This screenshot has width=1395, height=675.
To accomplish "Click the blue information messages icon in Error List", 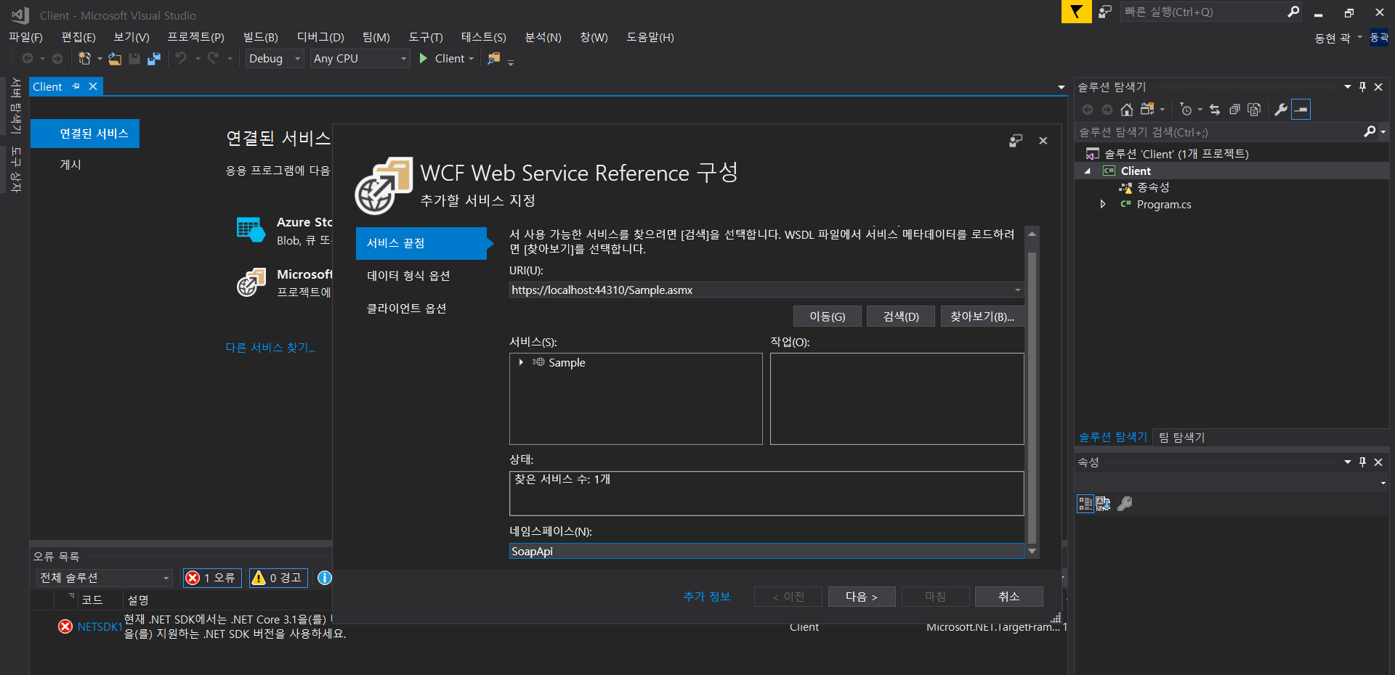I will [325, 578].
